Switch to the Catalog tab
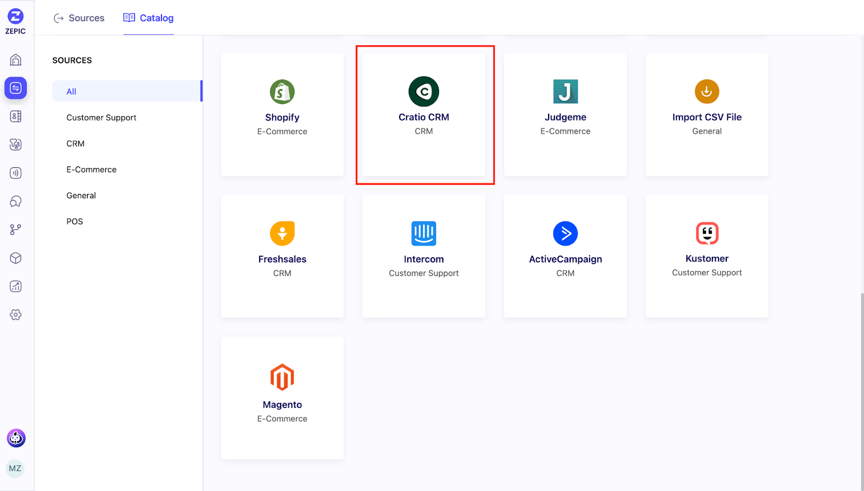Image resolution: width=864 pixels, height=491 pixels. point(148,18)
